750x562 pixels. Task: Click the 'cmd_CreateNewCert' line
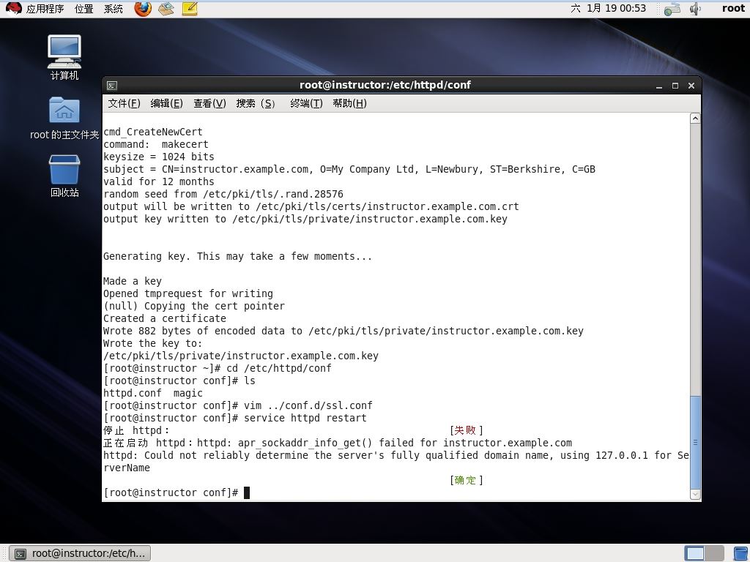[153, 132]
